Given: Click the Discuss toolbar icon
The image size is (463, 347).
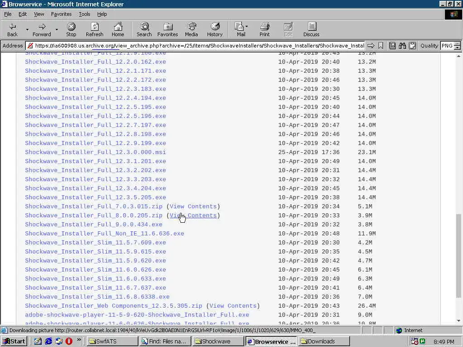Looking at the screenshot, I should click(311, 29).
